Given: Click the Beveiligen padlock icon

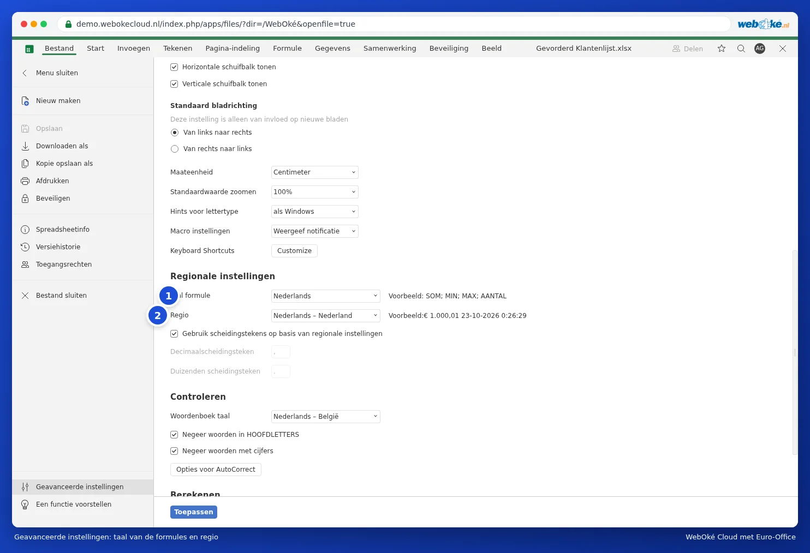Looking at the screenshot, I should 25,199.
